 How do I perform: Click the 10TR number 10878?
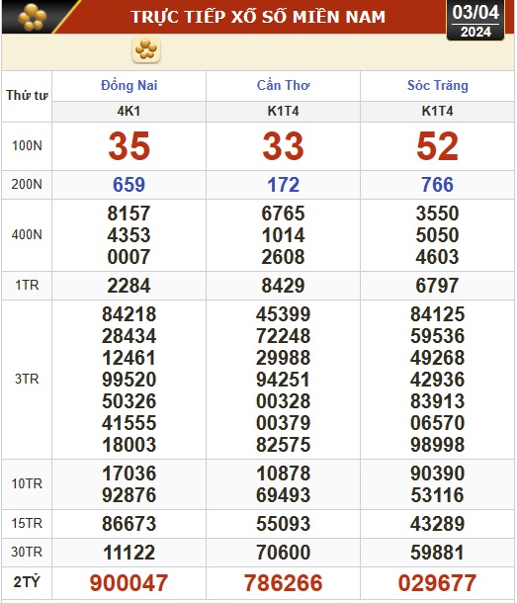pyautogui.click(x=283, y=474)
